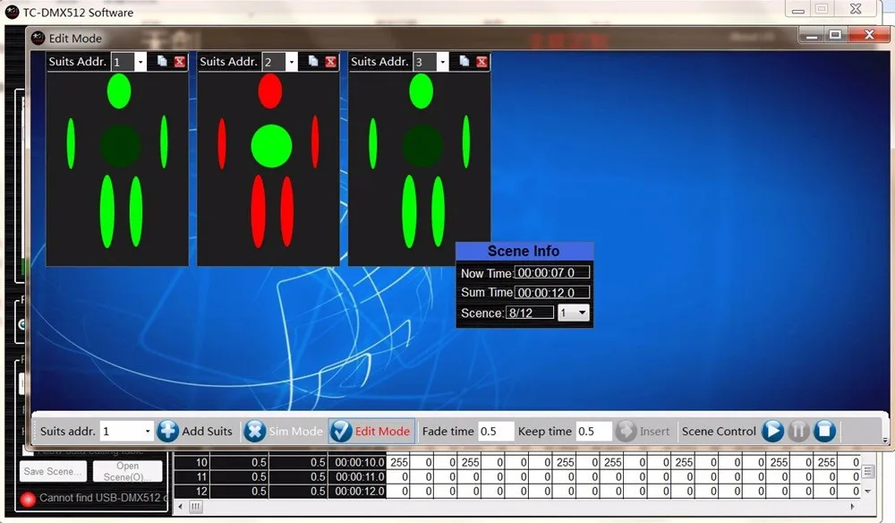Screen dimensions: 895x523
Task: Expand Suits Addr. dropdown on third suit panel
Action: (x=442, y=62)
